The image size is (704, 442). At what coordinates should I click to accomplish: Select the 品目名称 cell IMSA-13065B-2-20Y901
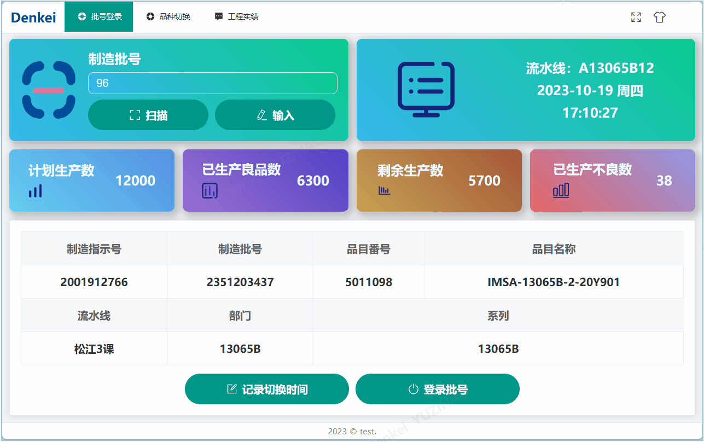point(553,282)
